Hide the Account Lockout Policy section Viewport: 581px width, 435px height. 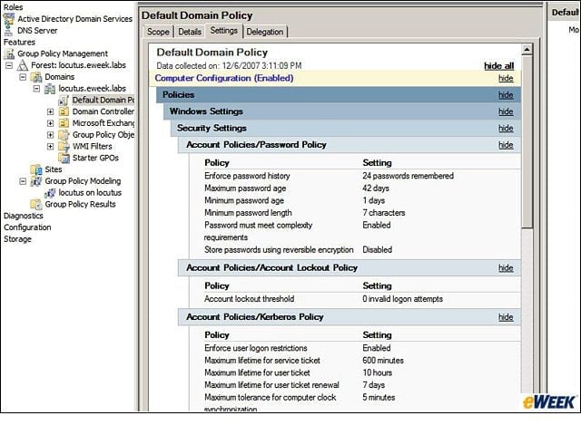(506, 268)
